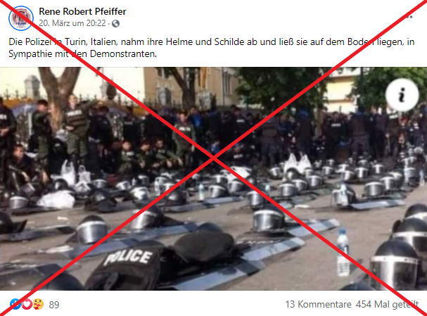Open the three-dots post options menu
Image resolution: width=427 pixels, height=316 pixels.
pyautogui.click(x=409, y=17)
